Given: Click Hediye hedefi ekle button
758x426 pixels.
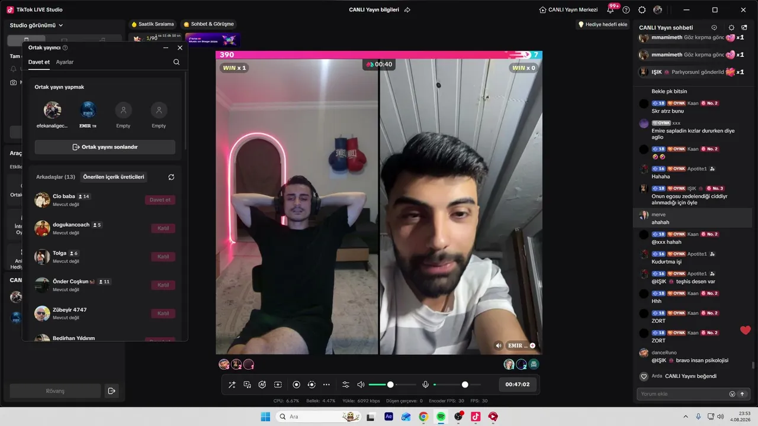Looking at the screenshot, I should point(603,24).
